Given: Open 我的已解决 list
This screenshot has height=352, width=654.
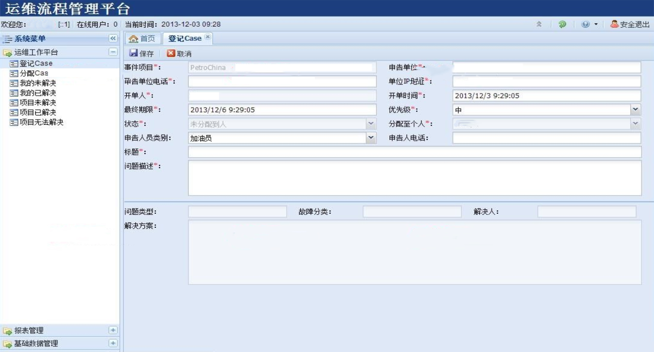Looking at the screenshot, I should coord(38,93).
